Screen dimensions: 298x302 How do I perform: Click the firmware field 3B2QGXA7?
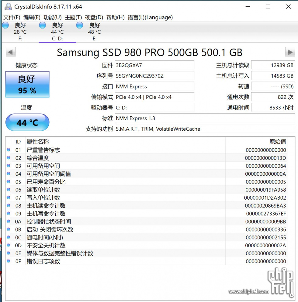pyautogui.click(x=154, y=65)
